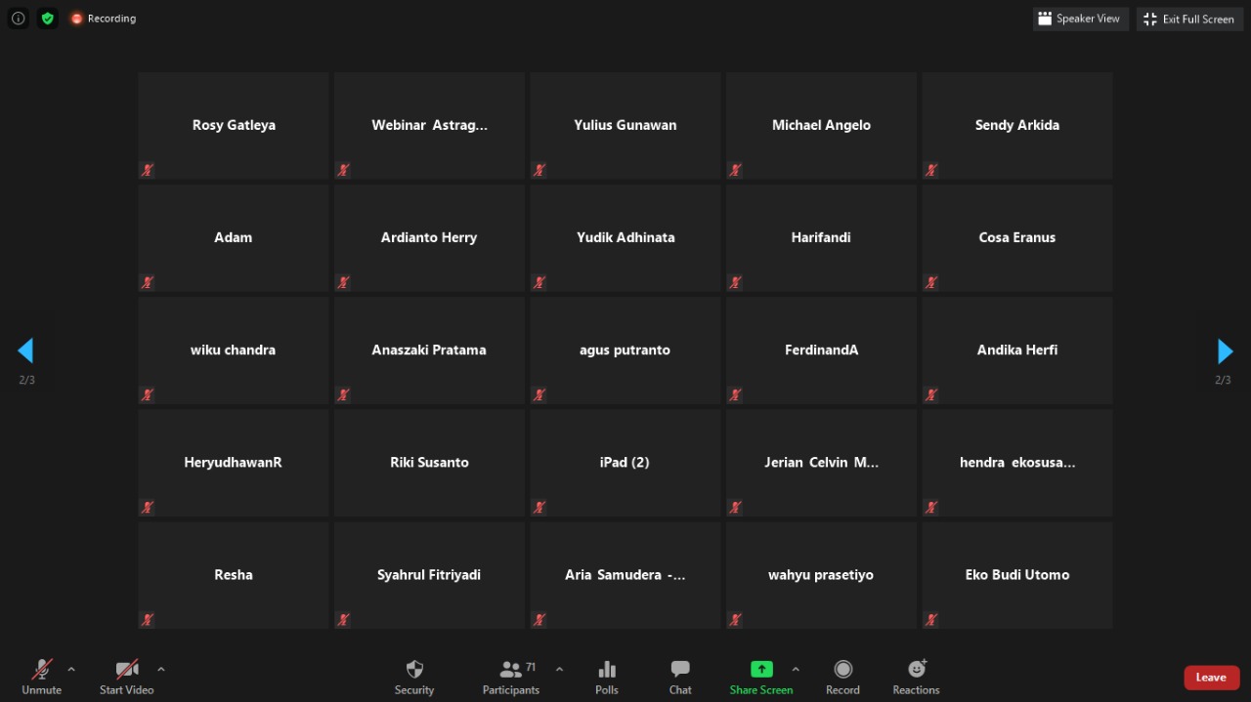Open audio options arrow beside Unmute
The height and width of the screenshot is (702, 1251).
(x=70, y=669)
